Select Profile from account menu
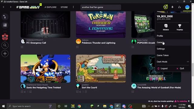This screenshot has width=194, height=109. 173,36
